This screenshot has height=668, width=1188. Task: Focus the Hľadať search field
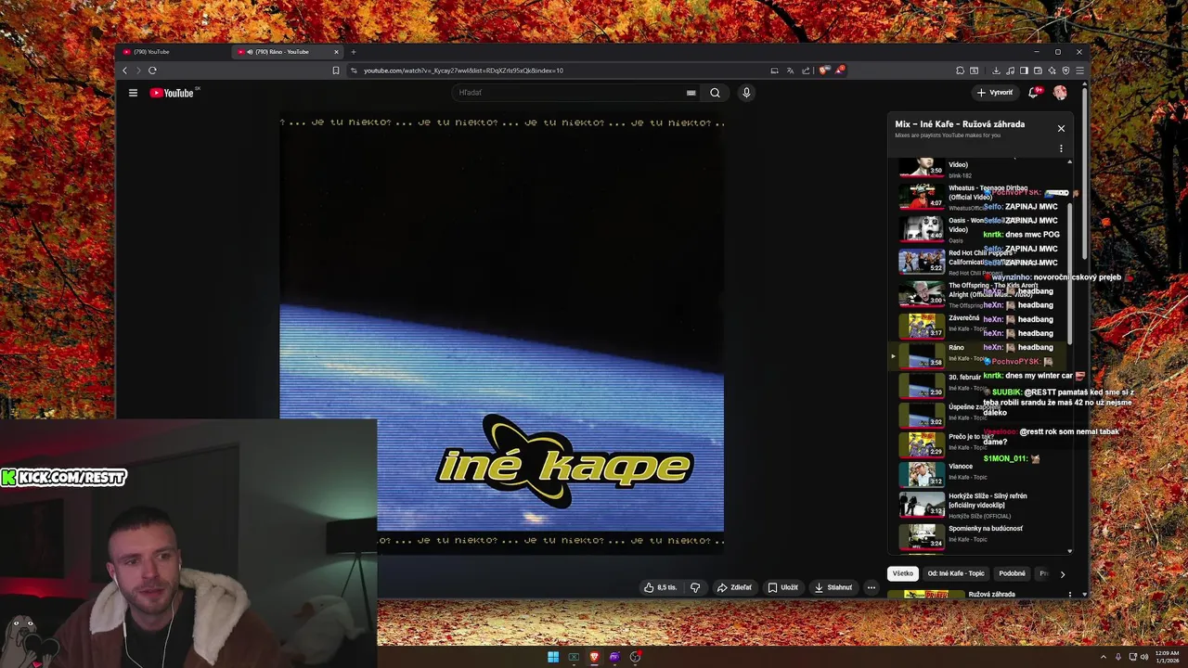pos(571,93)
